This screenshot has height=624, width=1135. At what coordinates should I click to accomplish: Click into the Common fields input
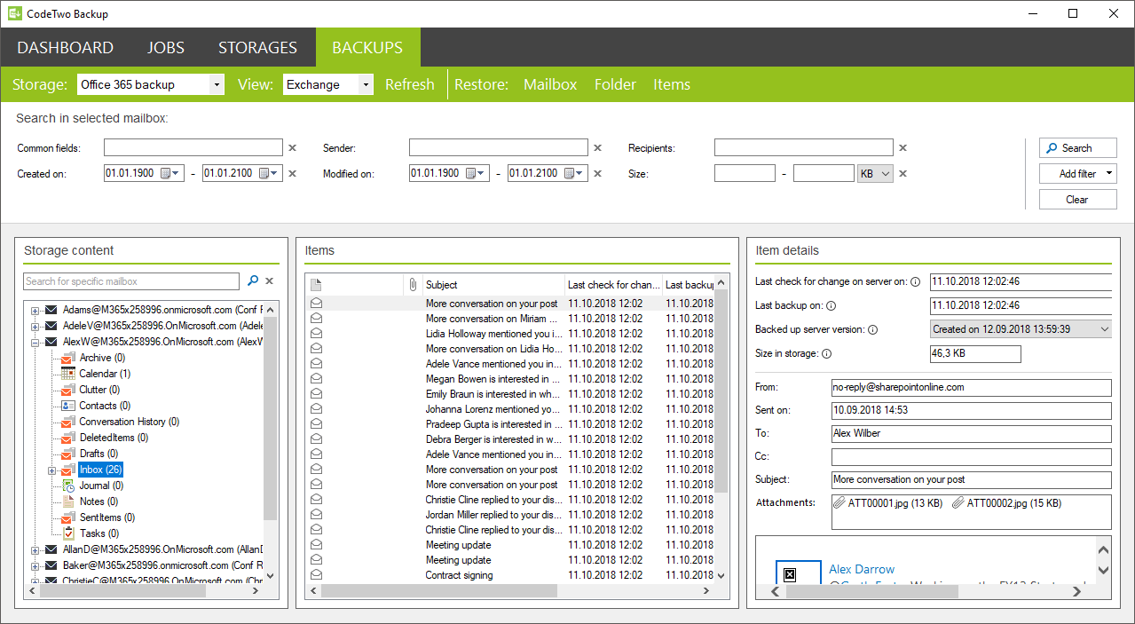coord(193,148)
